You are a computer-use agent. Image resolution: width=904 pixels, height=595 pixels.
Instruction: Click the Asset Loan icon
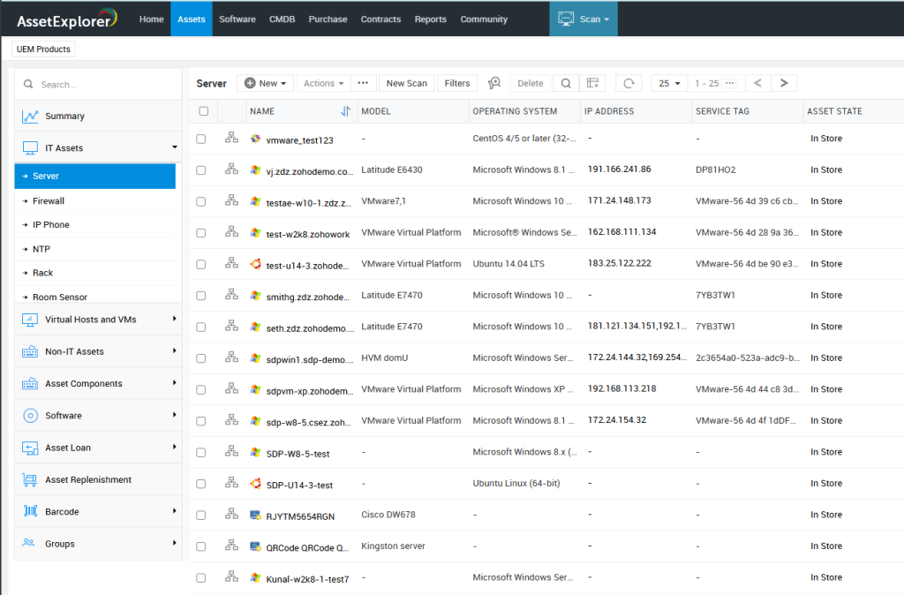[x=30, y=448]
